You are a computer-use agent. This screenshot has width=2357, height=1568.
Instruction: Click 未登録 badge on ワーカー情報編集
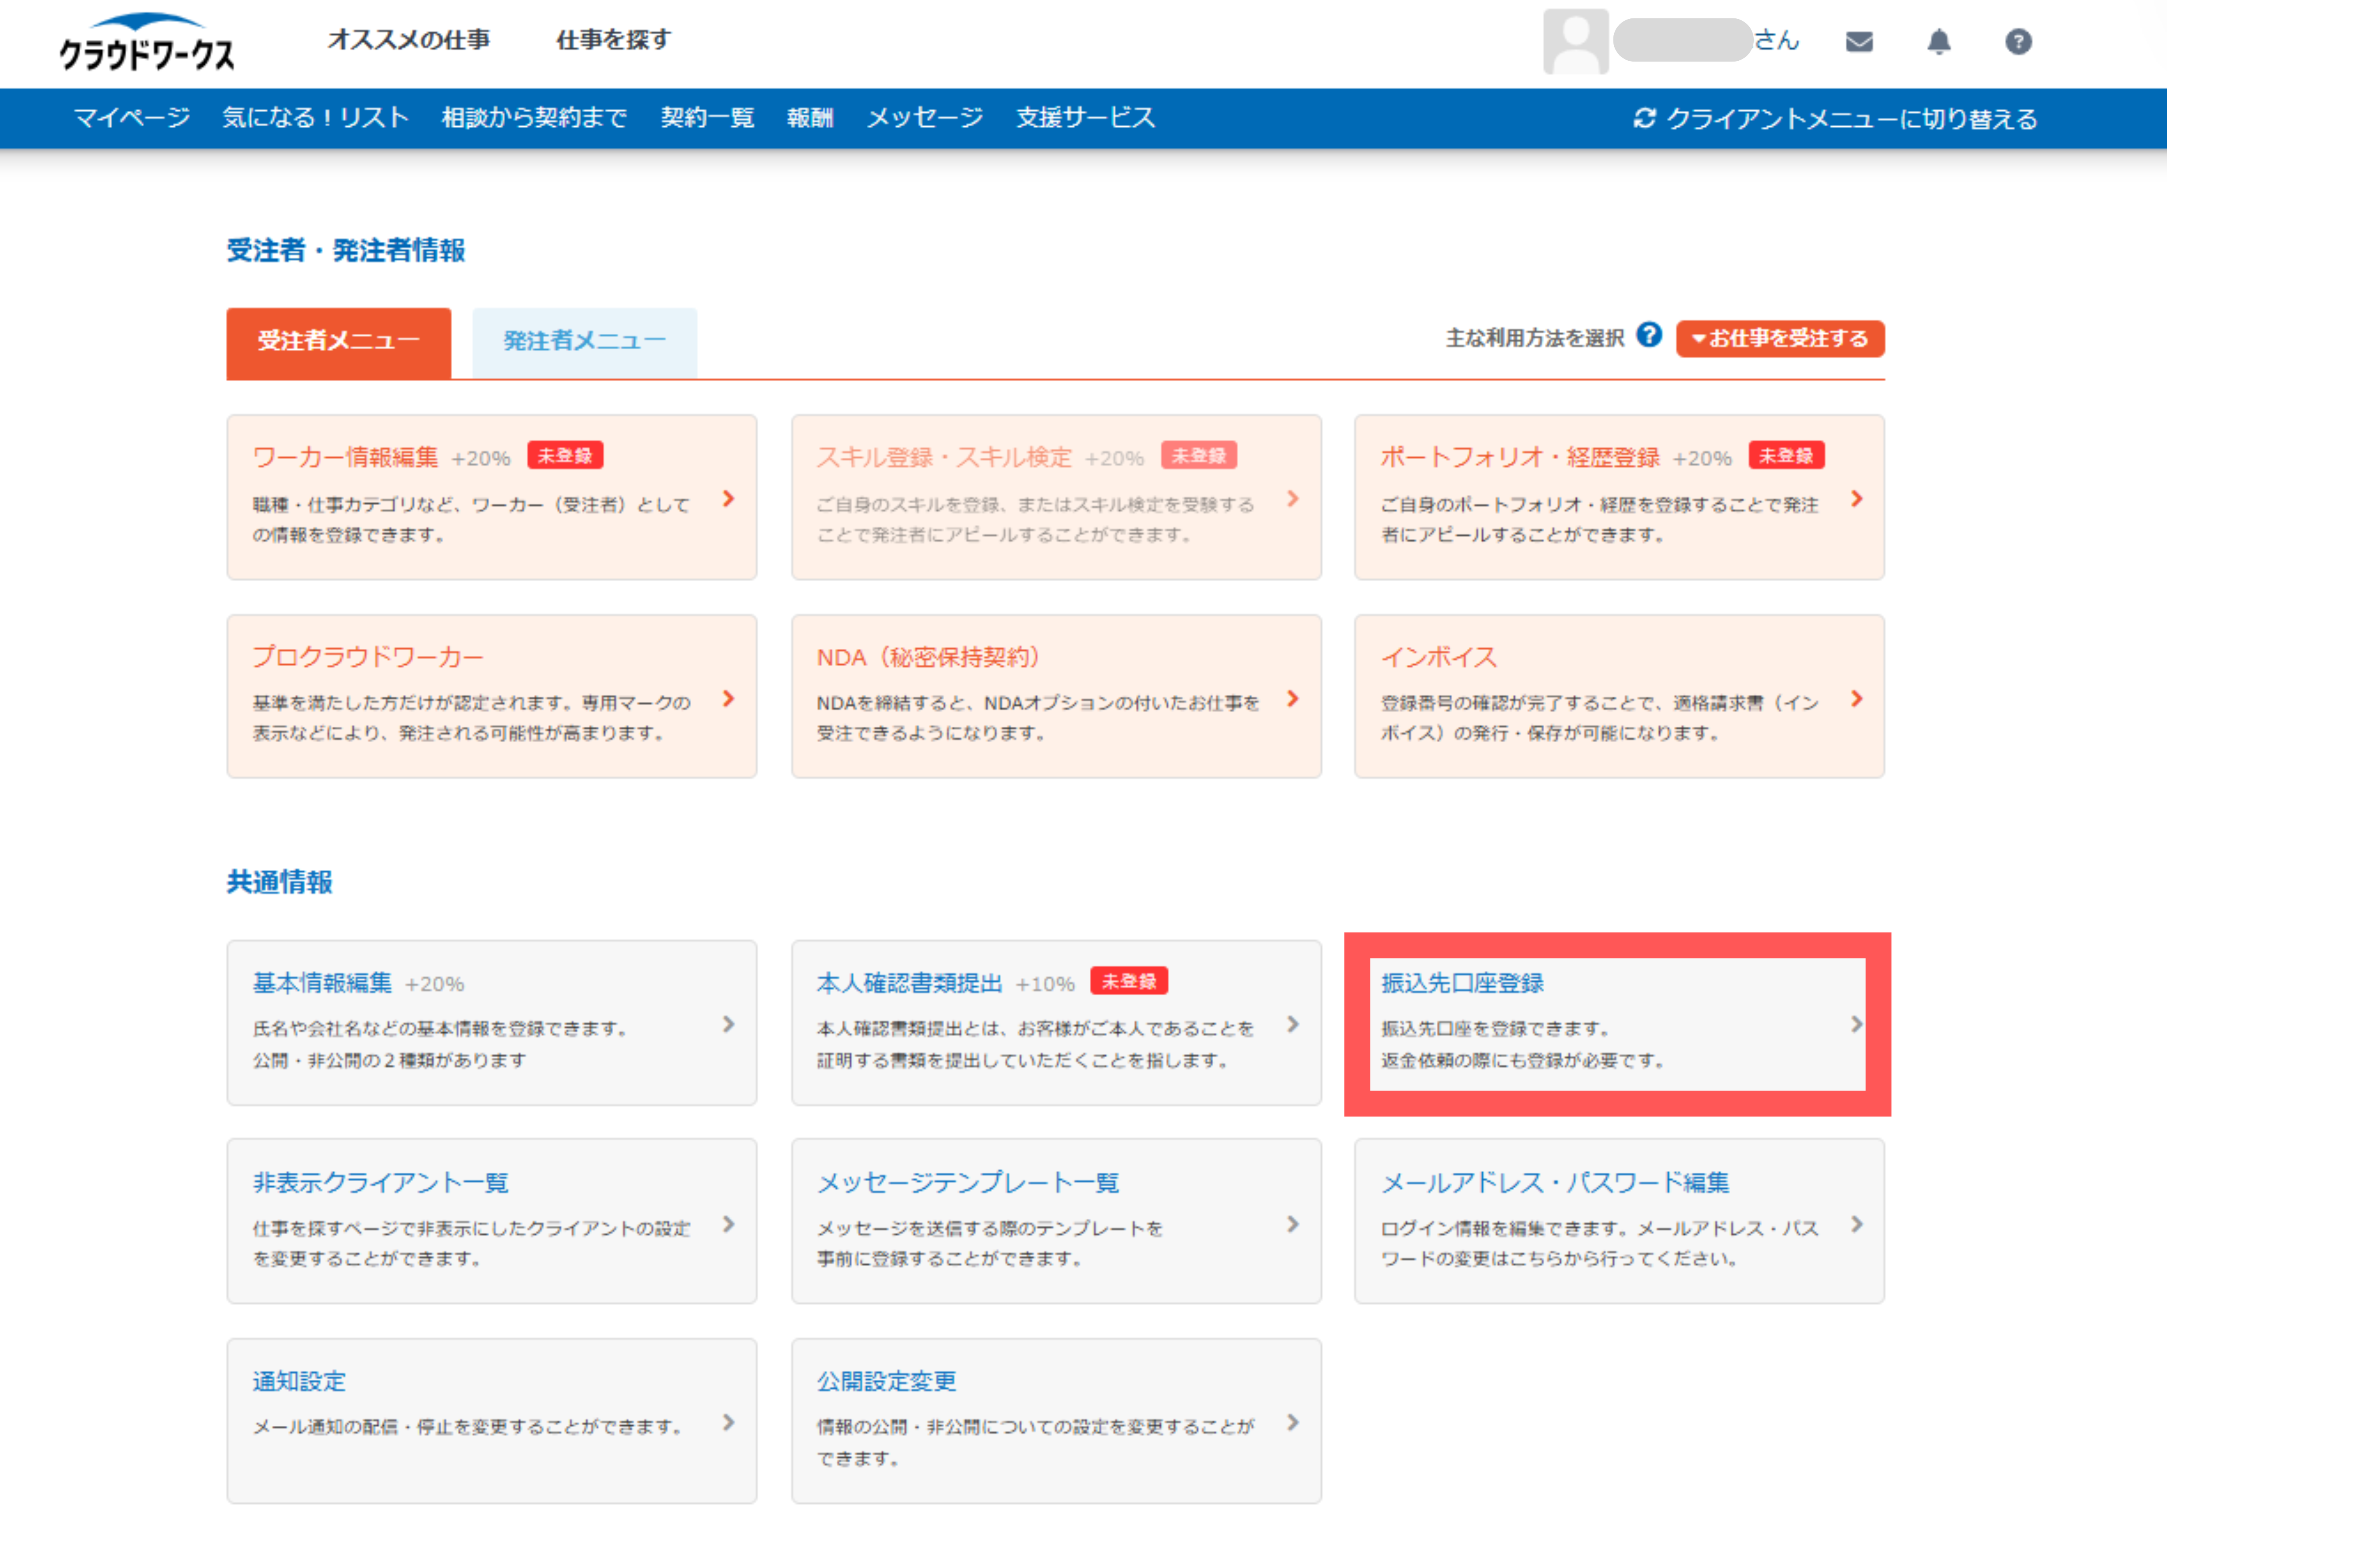click(564, 455)
